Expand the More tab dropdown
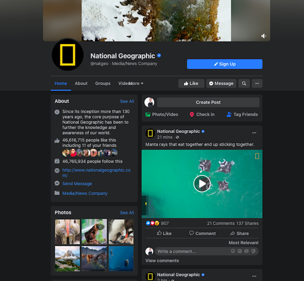 coord(137,84)
